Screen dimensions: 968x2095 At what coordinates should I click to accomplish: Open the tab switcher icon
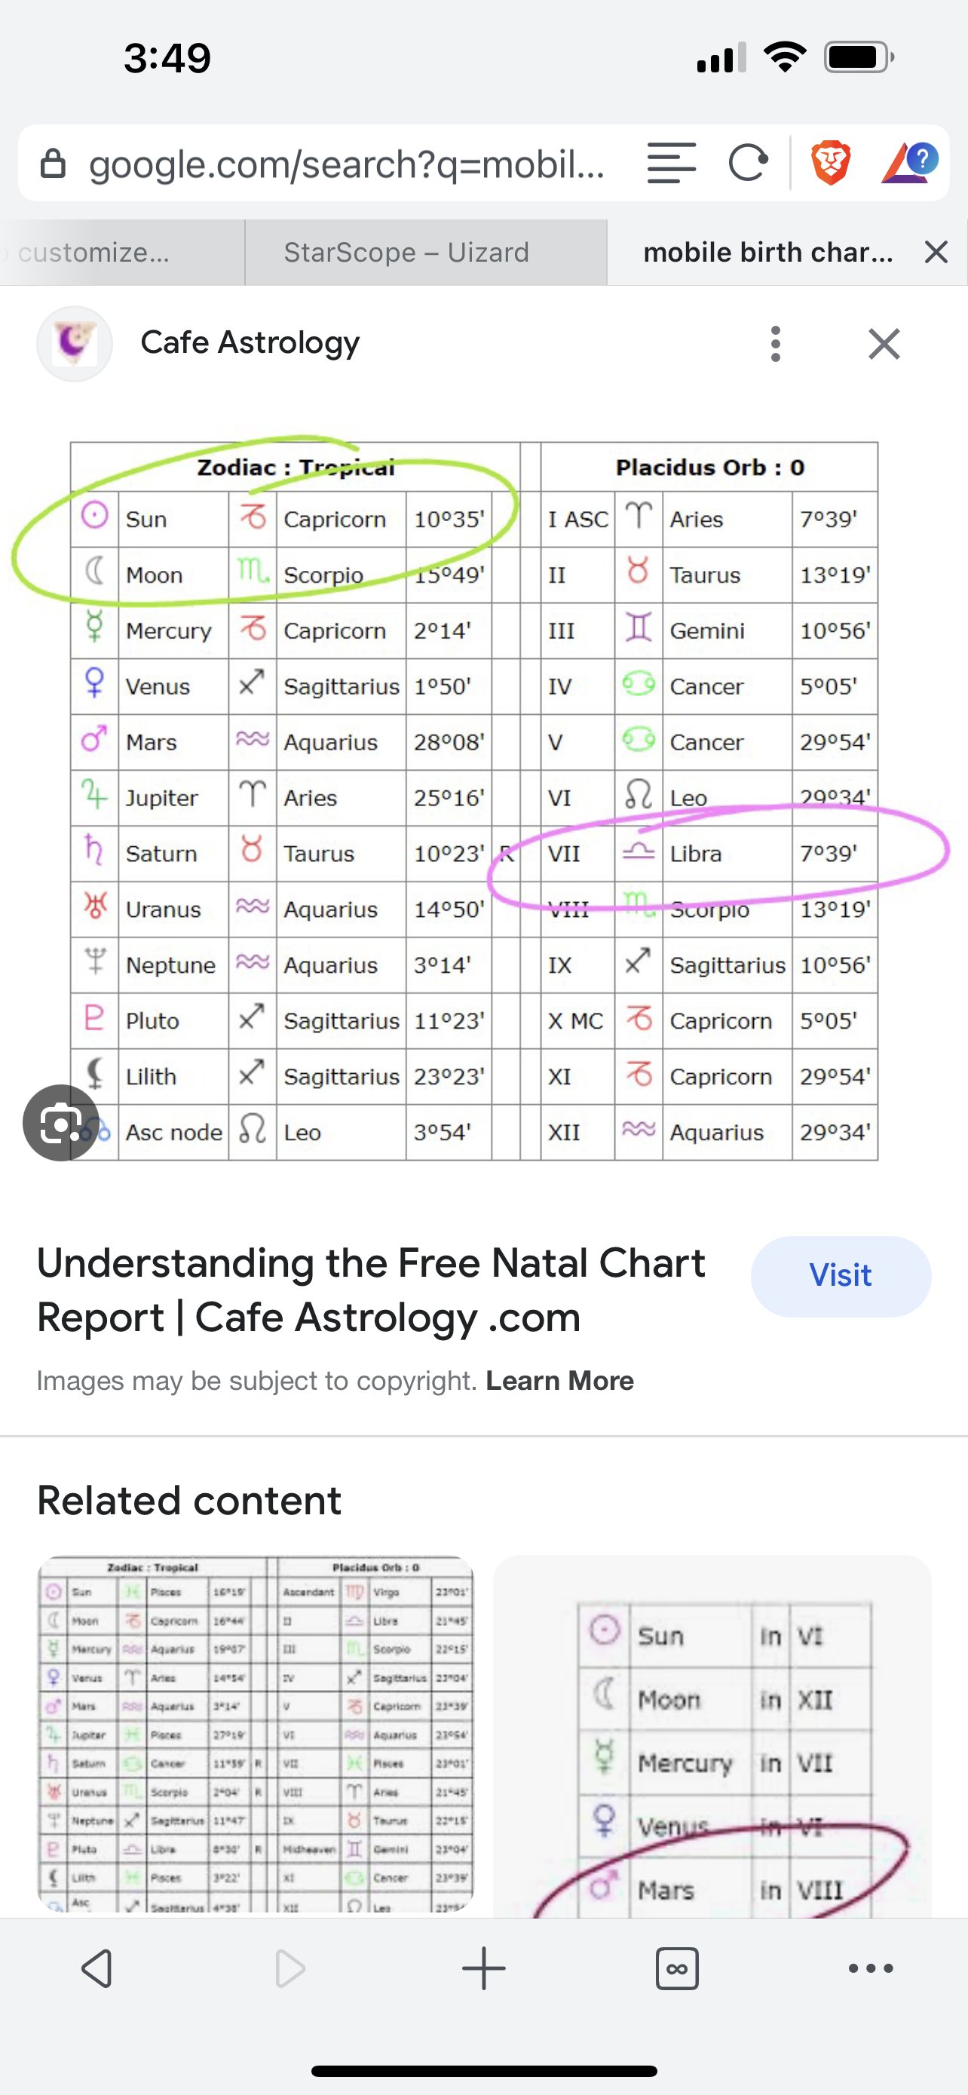[677, 1968]
